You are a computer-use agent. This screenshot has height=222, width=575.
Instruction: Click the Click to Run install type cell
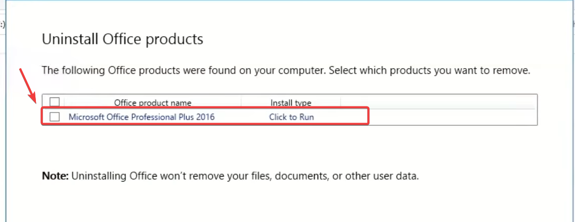click(x=291, y=117)
